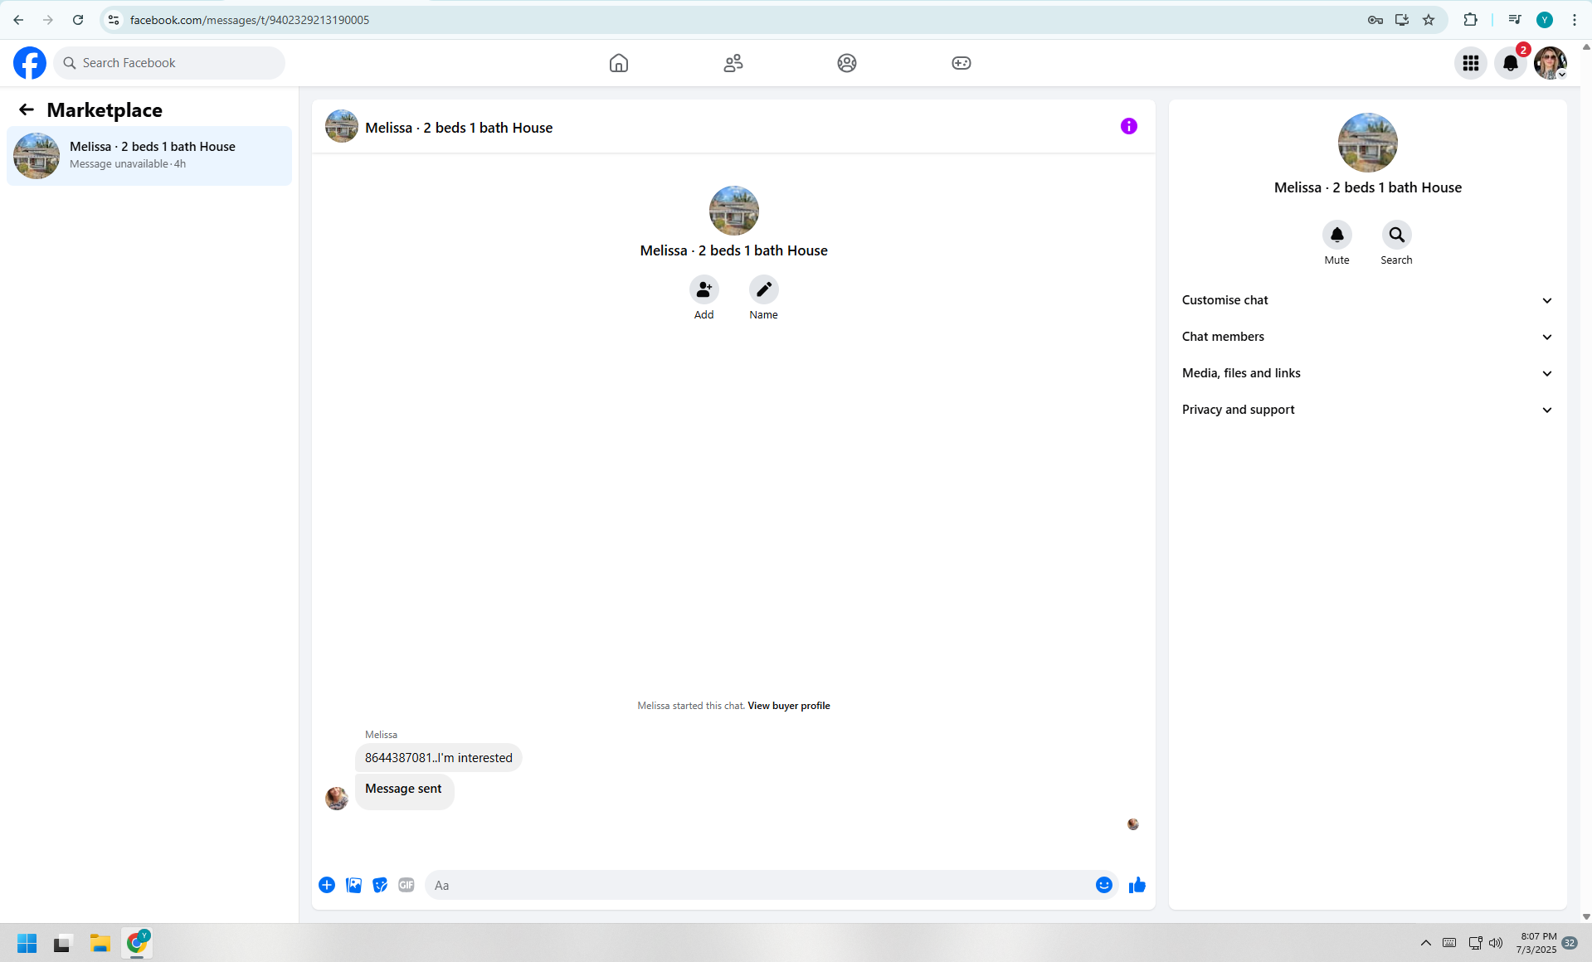Reload the page in browser

[x=78, y=20]
